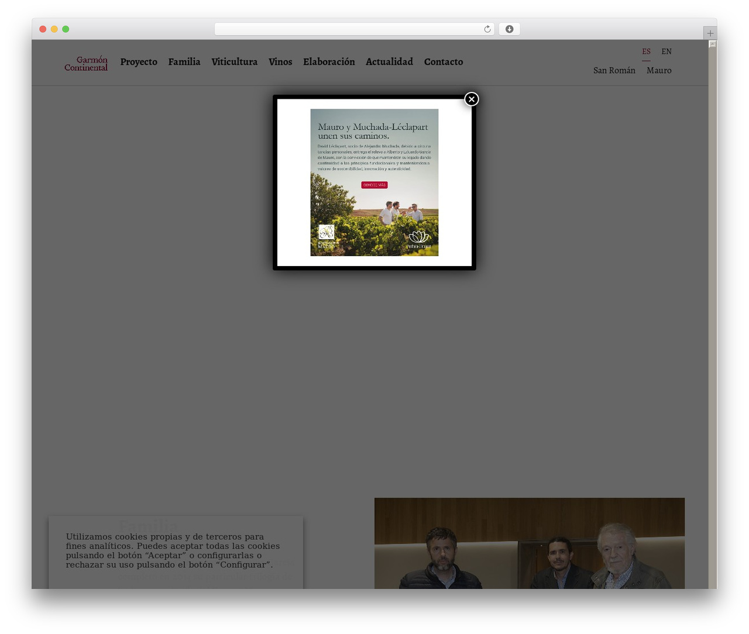The height and width of the screenshot is (634, 749).
Task: Navigate to Elaboración section
Action: [329, 62]
